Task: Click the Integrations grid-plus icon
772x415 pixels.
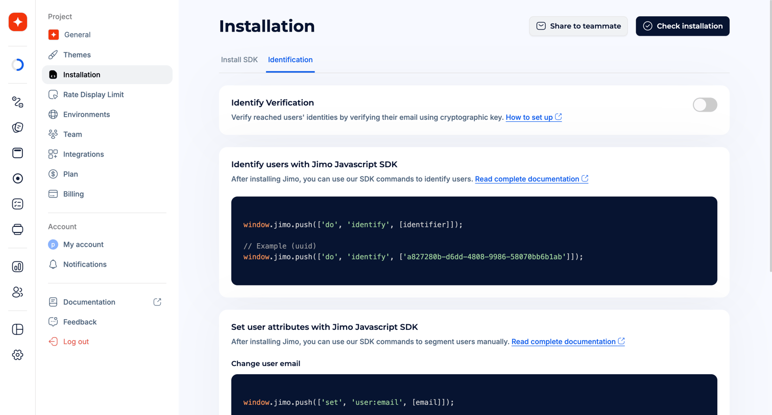Action: coord(53,154)
